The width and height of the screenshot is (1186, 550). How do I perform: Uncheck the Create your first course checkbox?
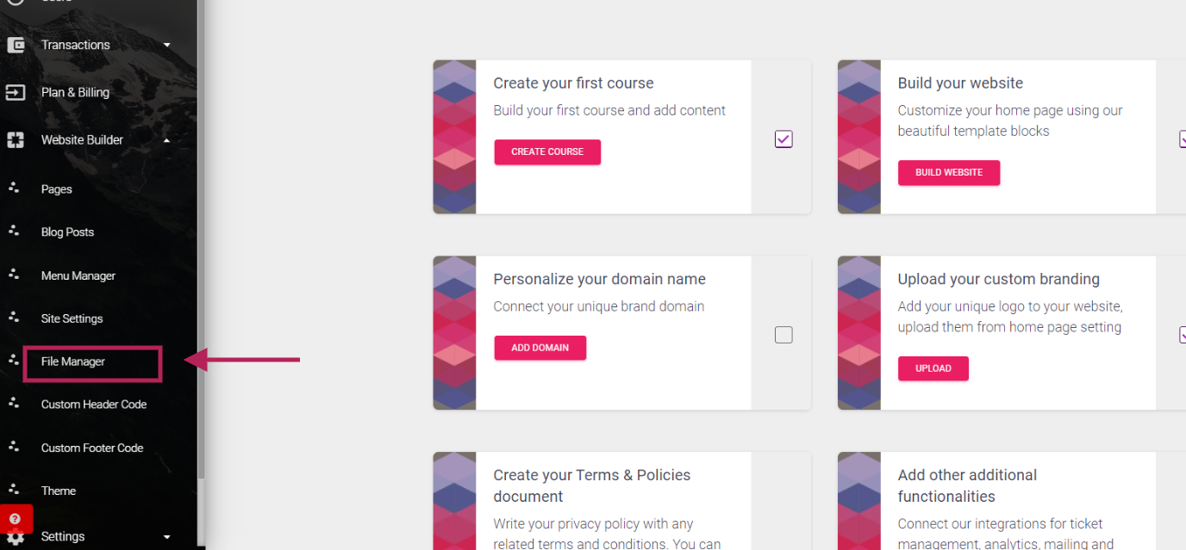[x=783, y=139]
